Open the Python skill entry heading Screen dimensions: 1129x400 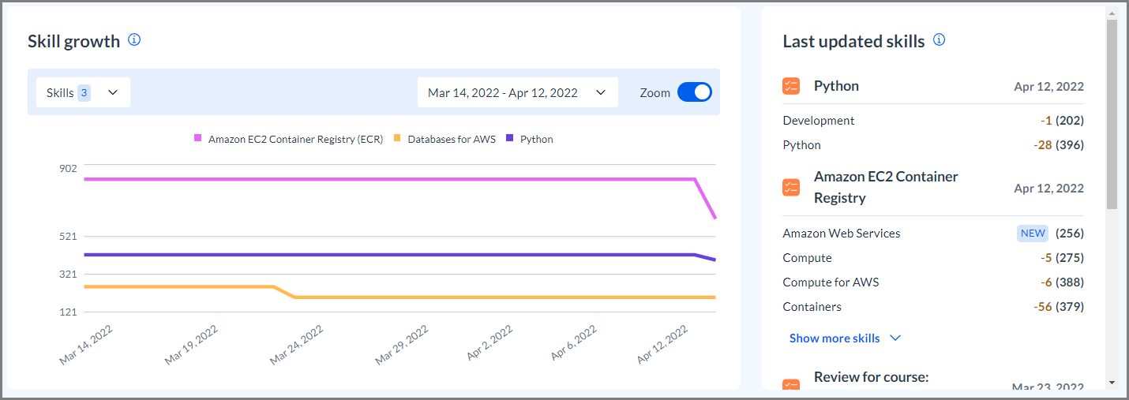[x=836, y=86]
